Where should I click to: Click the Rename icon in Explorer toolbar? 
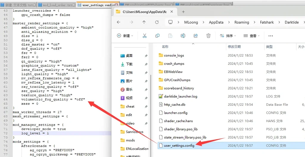[x=183, y=36]
